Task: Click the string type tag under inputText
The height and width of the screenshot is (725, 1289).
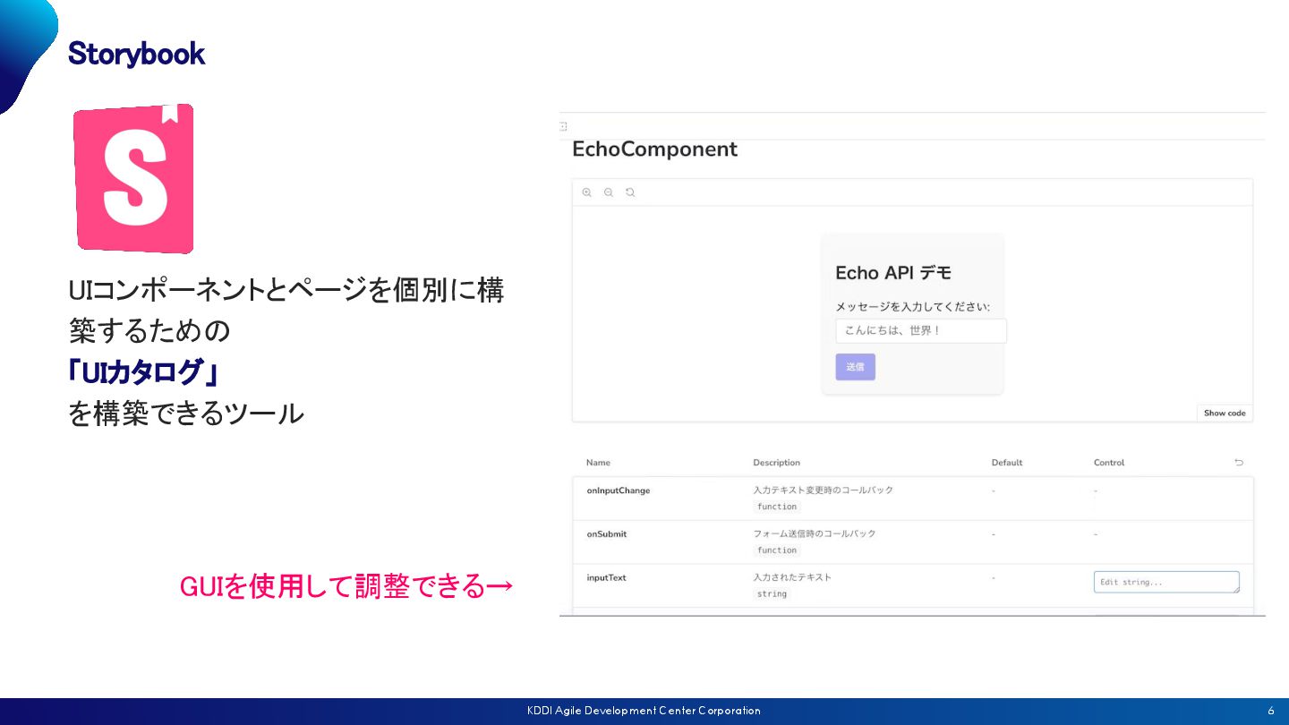Action: [772, 593]
